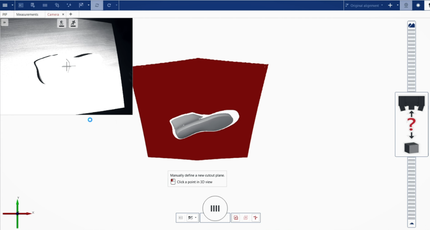Image resolution: width=430 pixels, height=230 pixels.
Task: Click the red cutout plane point icon
Action: [255, 218]
